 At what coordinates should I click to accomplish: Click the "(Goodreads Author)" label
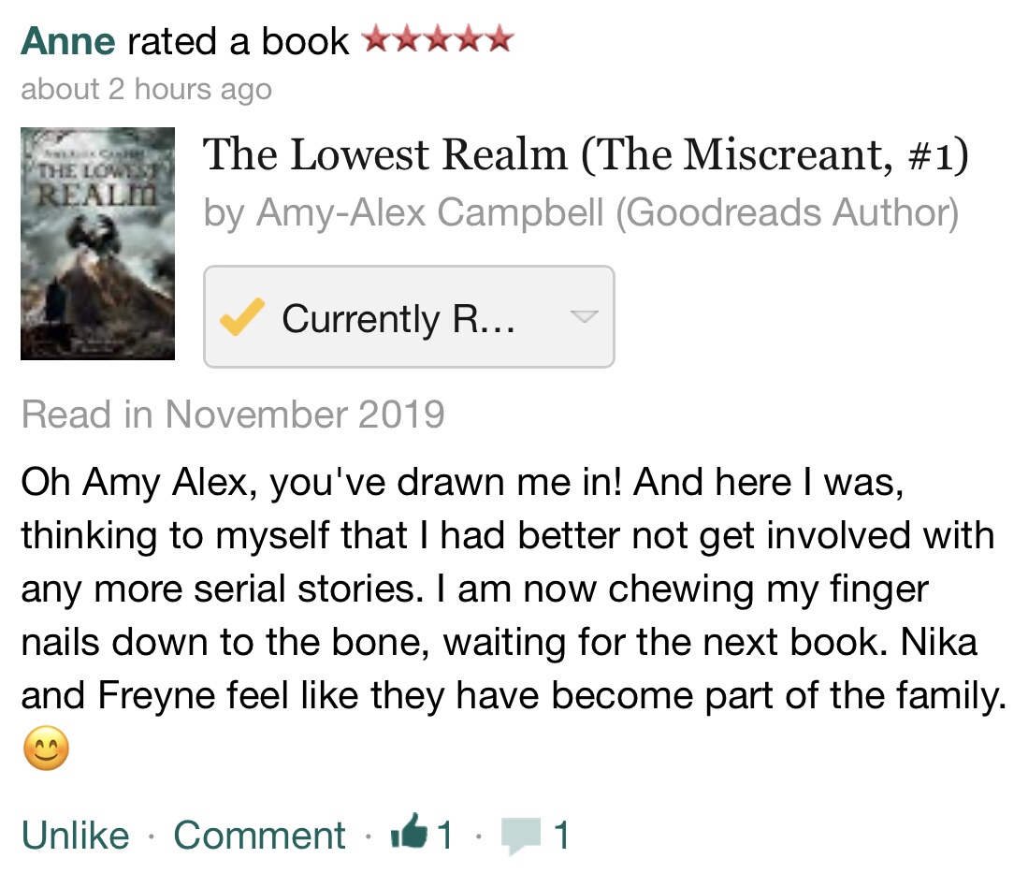[x=787, y=212]
